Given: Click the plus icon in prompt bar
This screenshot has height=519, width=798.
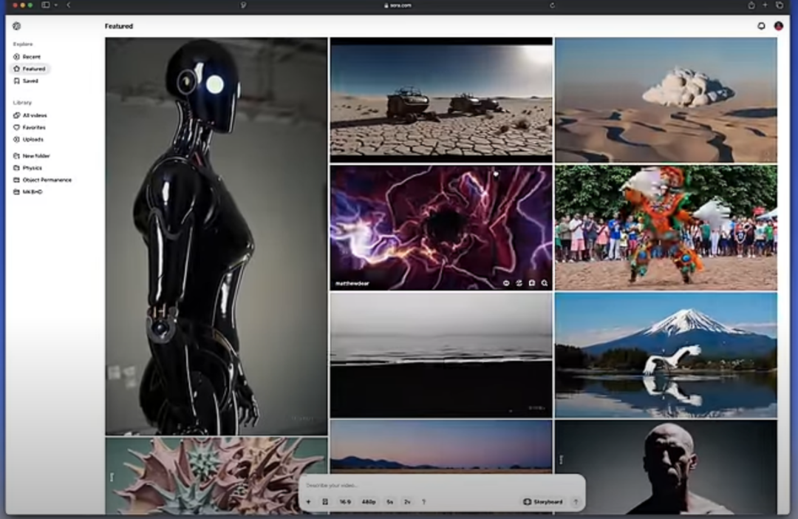Looking at the screenshot, I should point(308,501).
